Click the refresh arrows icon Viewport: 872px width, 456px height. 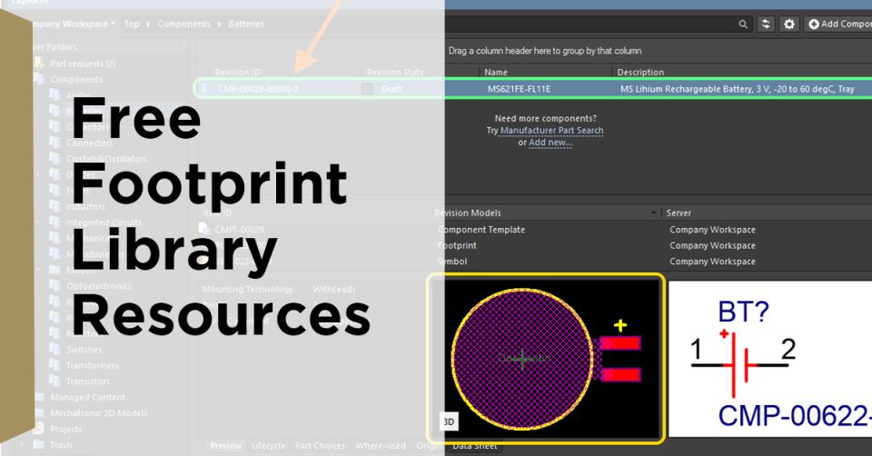(768, 24)
